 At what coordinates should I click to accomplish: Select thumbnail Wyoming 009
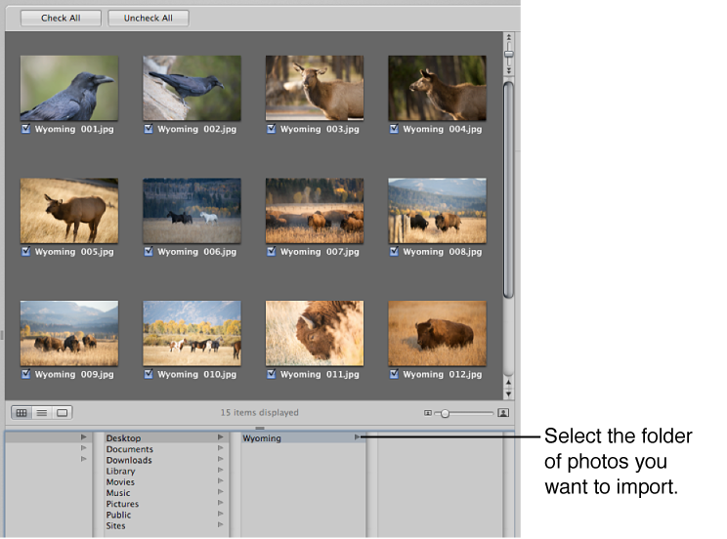pos(69,333)
